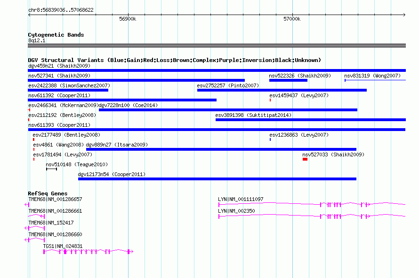Select the LYN NM_001111097 transcript glyph
Image resolution: width=419 pixels, height=278 pixels.
312,204
